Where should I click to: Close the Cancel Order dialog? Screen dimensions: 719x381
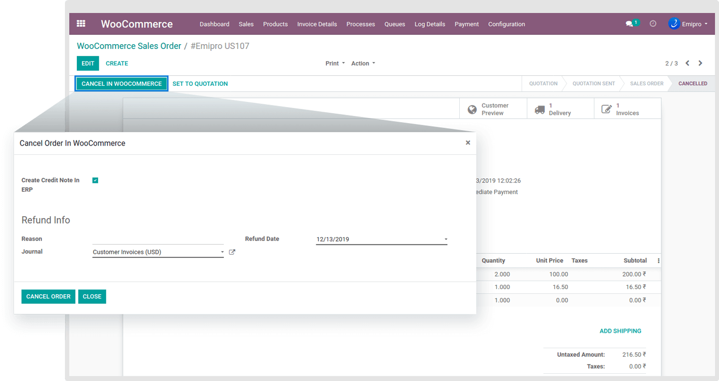coord(468,142)
